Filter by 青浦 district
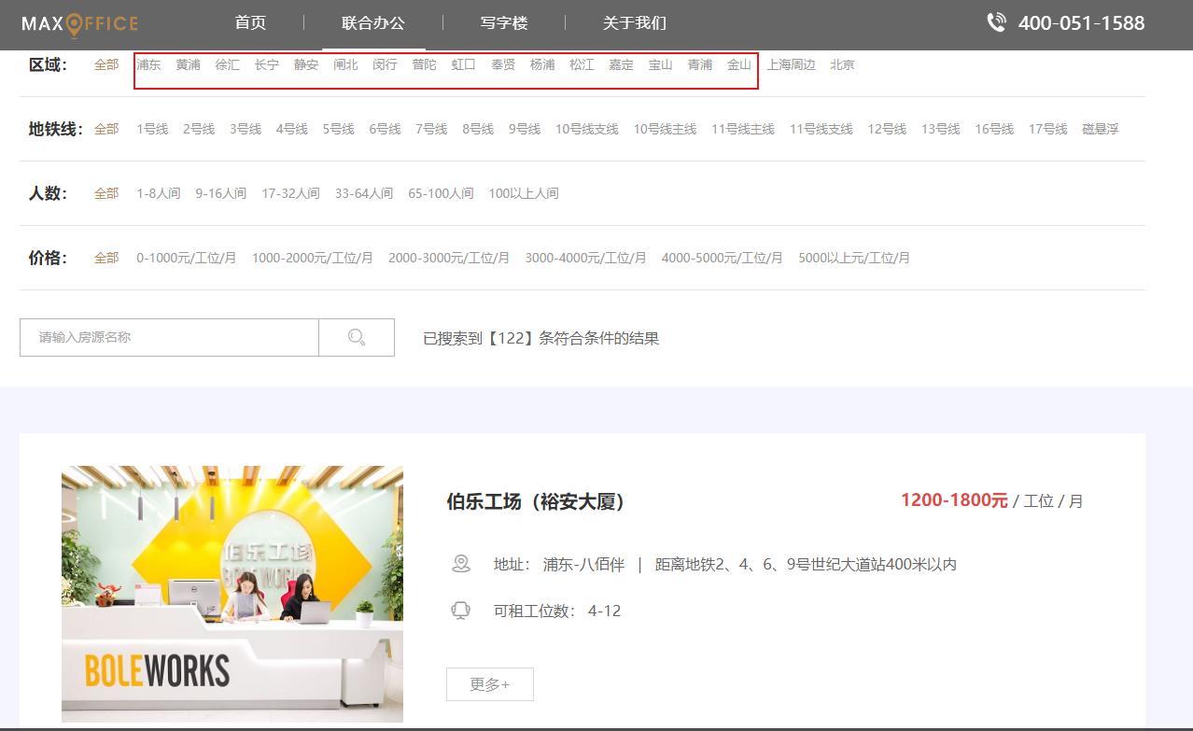Image resolution: width=1193 pixels, height=731 pixels. [700, 64]
